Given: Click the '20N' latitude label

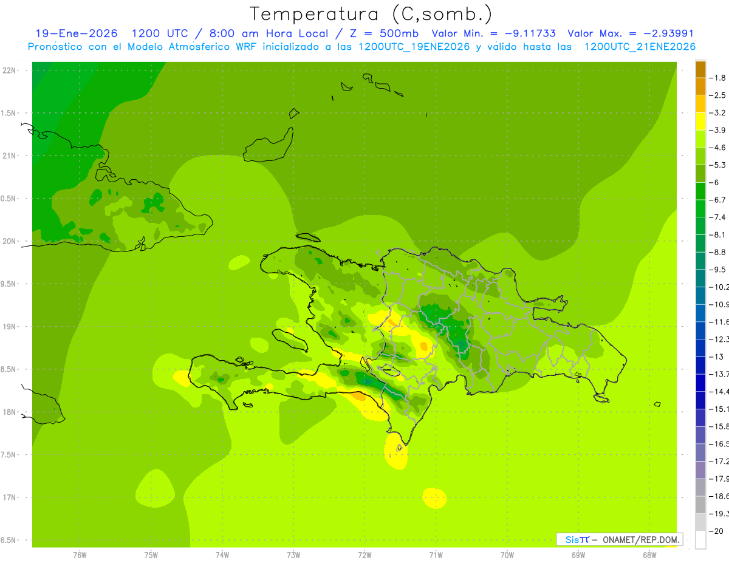Looking at the screenshot, I should [x=9, y=241].
